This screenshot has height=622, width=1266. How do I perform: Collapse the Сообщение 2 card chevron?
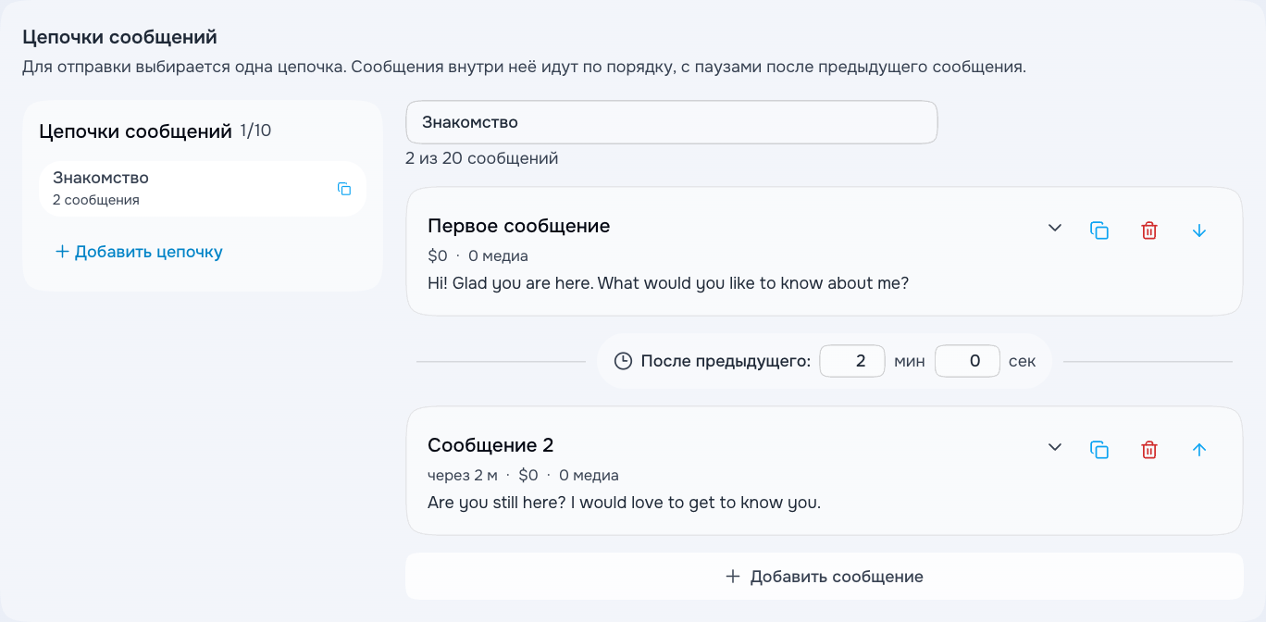pyautogui.click(x=1054, y=448)
